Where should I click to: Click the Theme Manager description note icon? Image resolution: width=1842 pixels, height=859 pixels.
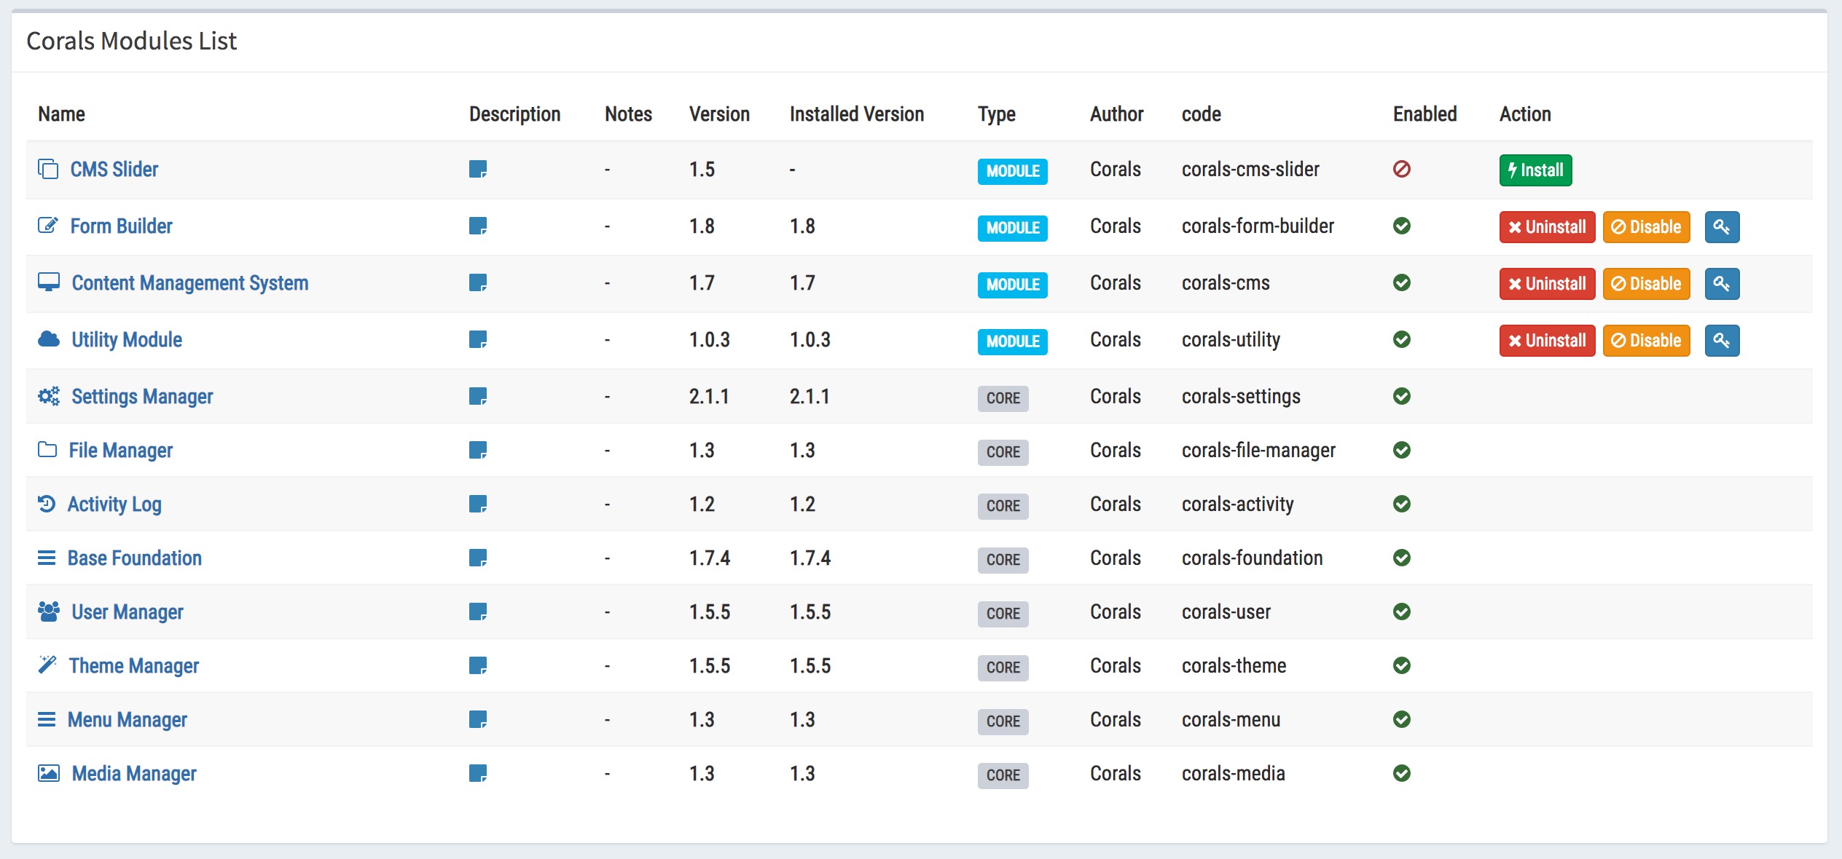point(478,666)
